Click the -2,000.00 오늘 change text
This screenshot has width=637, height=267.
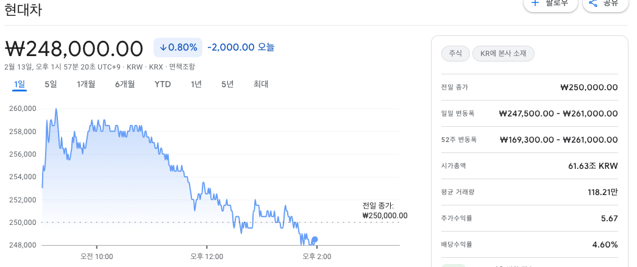[x=241, y=47]
